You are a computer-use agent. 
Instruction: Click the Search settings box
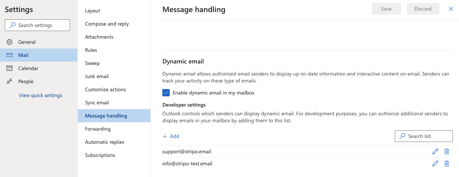[x=37, y=25]
